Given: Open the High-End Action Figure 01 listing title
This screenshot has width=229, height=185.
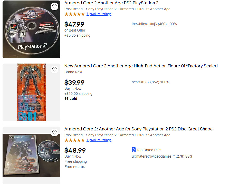Looking at the screenshot, I should [x=141, y=66].
